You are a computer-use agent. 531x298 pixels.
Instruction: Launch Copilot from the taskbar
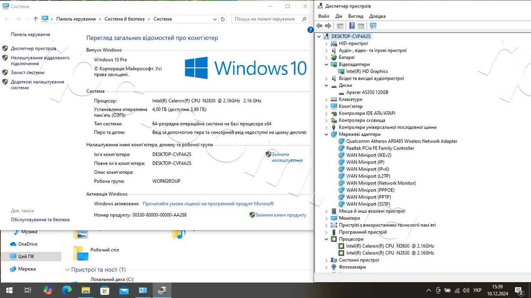48,290
